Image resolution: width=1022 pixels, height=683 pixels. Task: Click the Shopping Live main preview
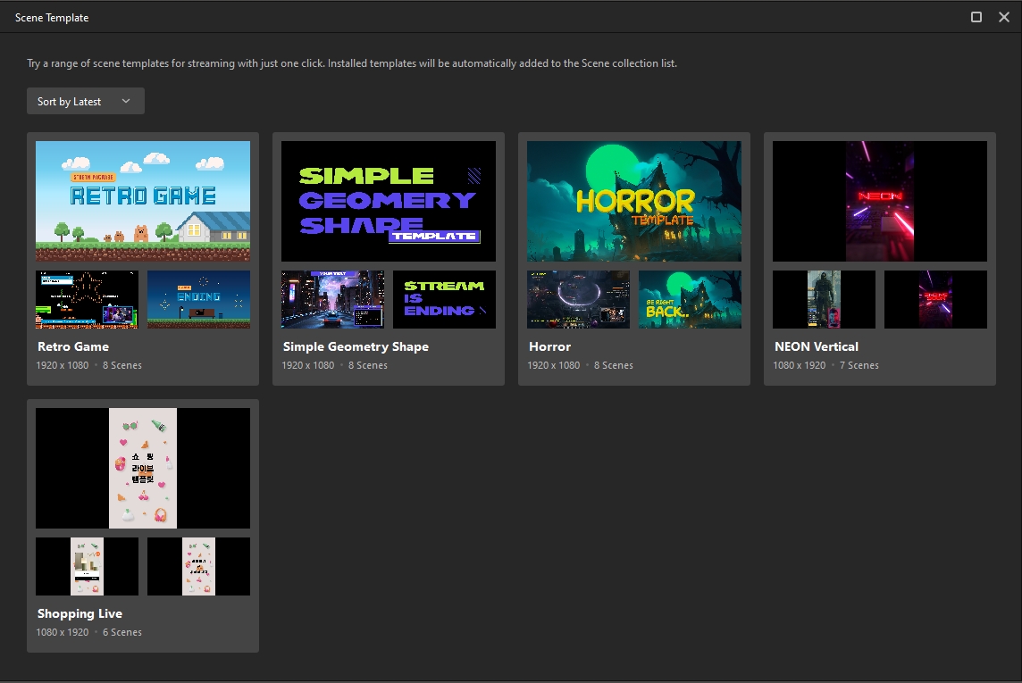click(x=143, y=468)
